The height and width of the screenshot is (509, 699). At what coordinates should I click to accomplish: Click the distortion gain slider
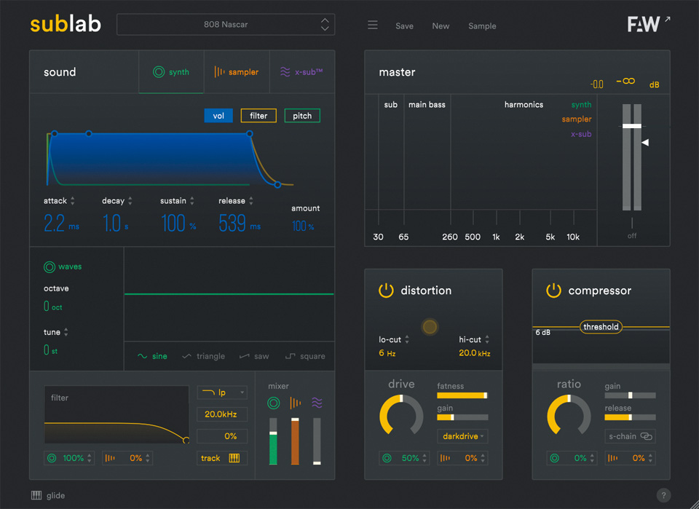click(x=463, y=417)
